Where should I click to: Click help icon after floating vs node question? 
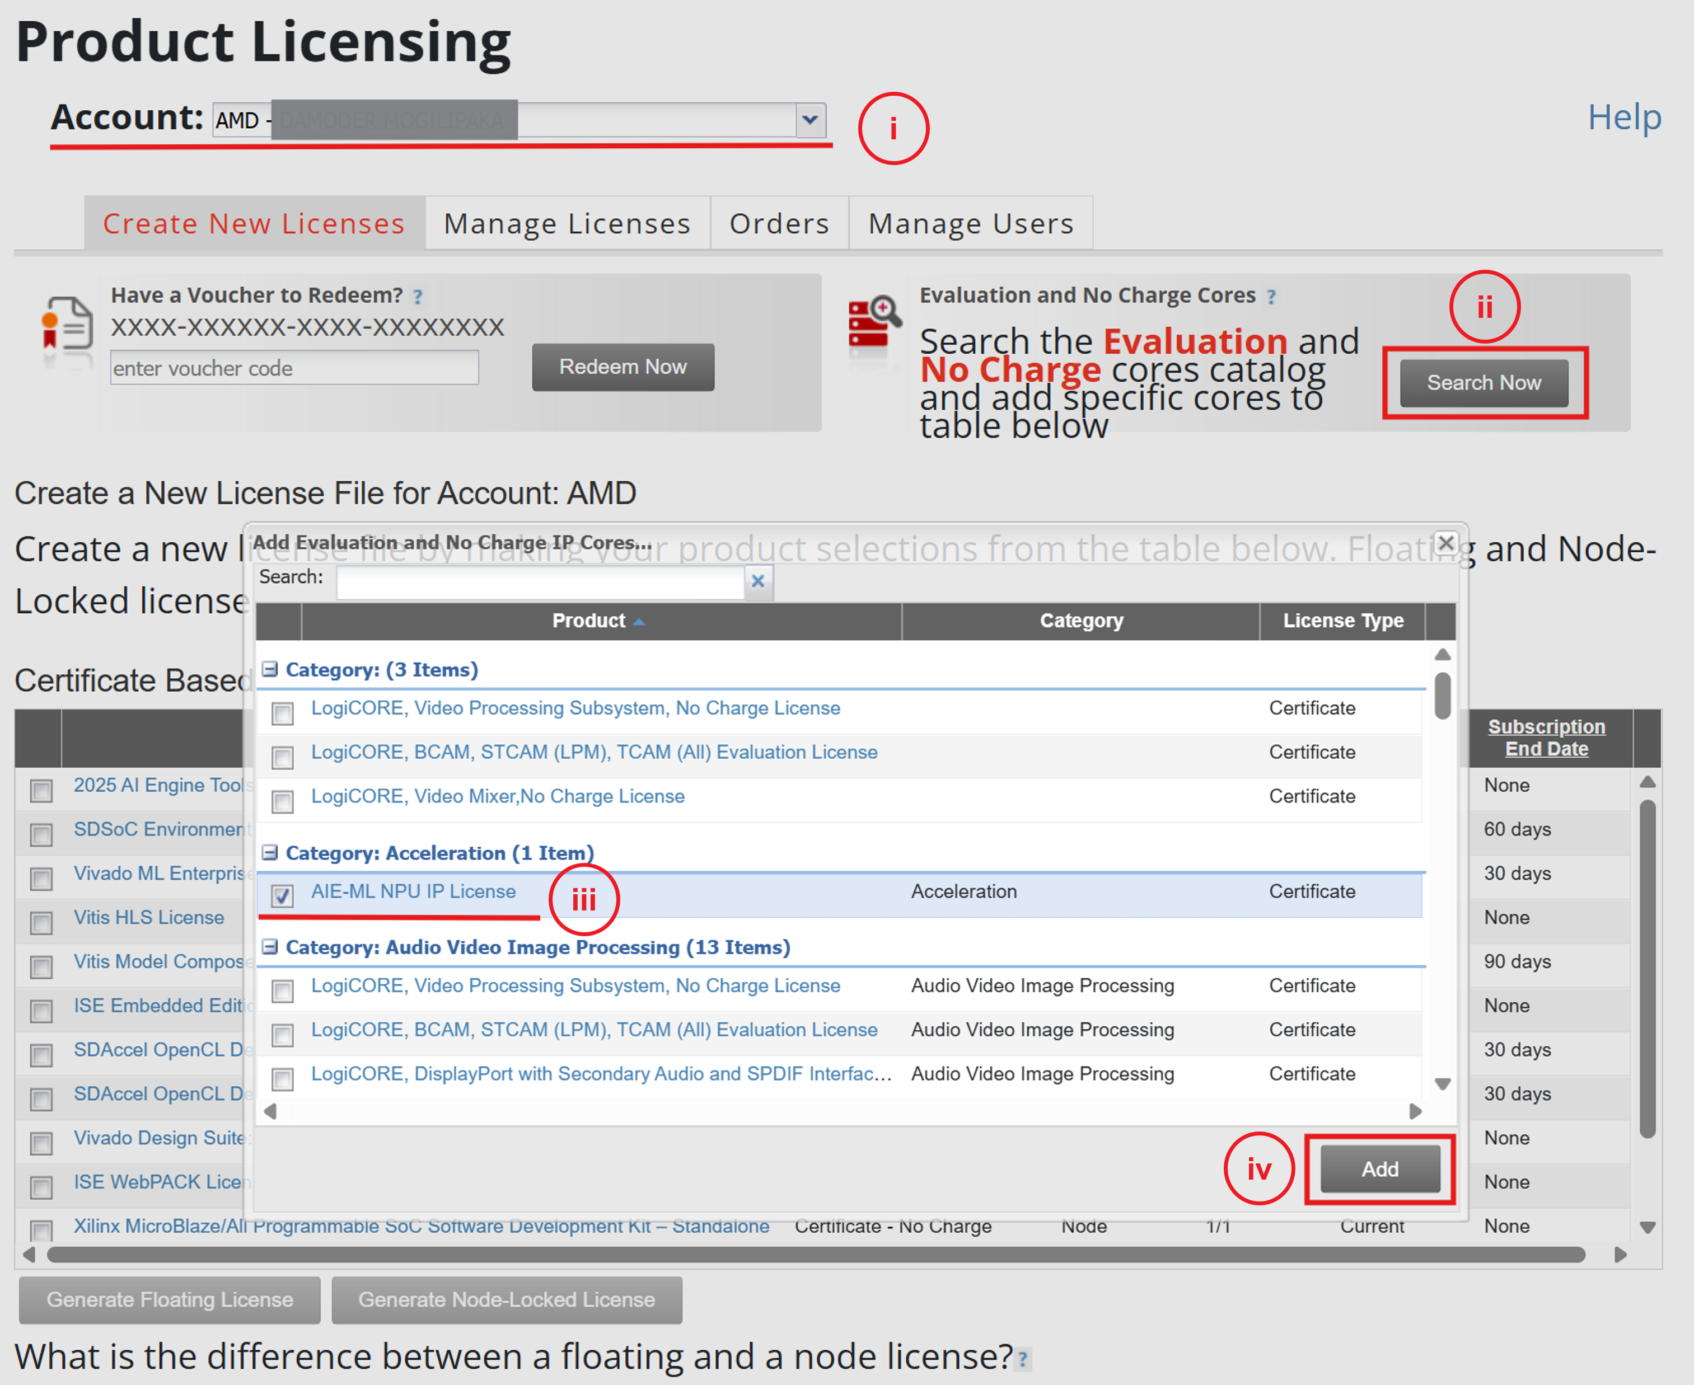(x=1022, y=1359)
